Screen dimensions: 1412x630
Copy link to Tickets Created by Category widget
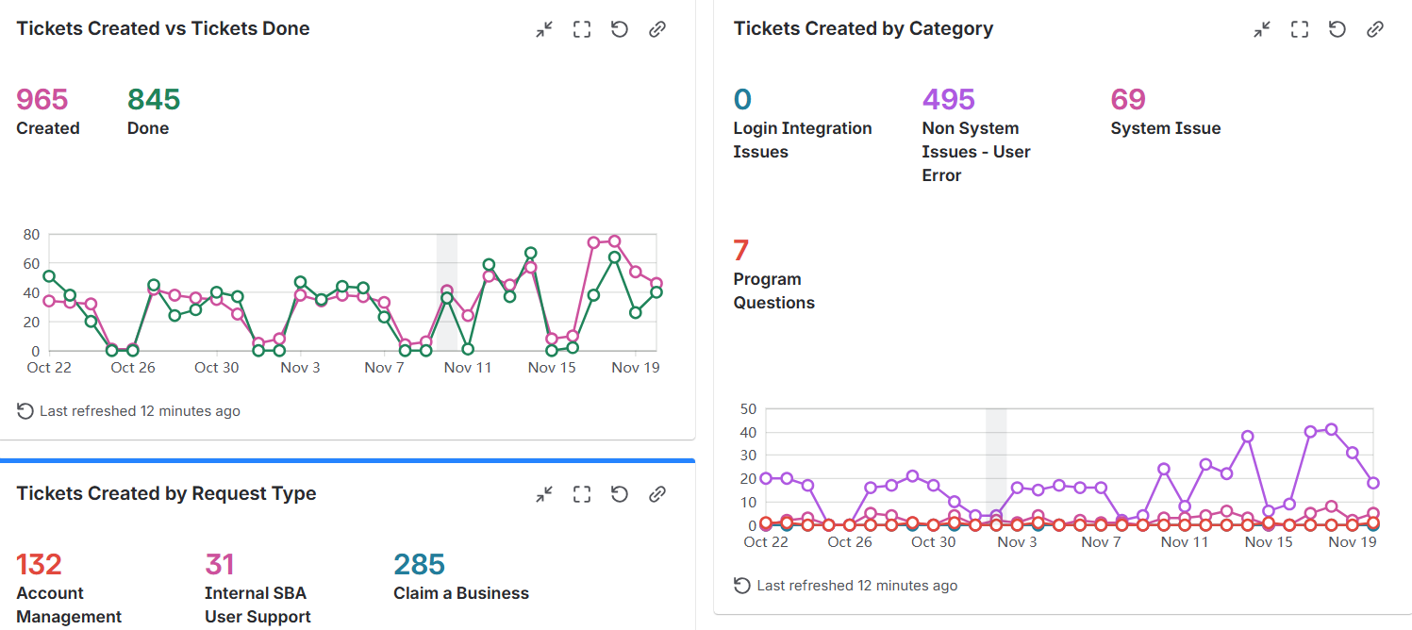[1375, 29]
